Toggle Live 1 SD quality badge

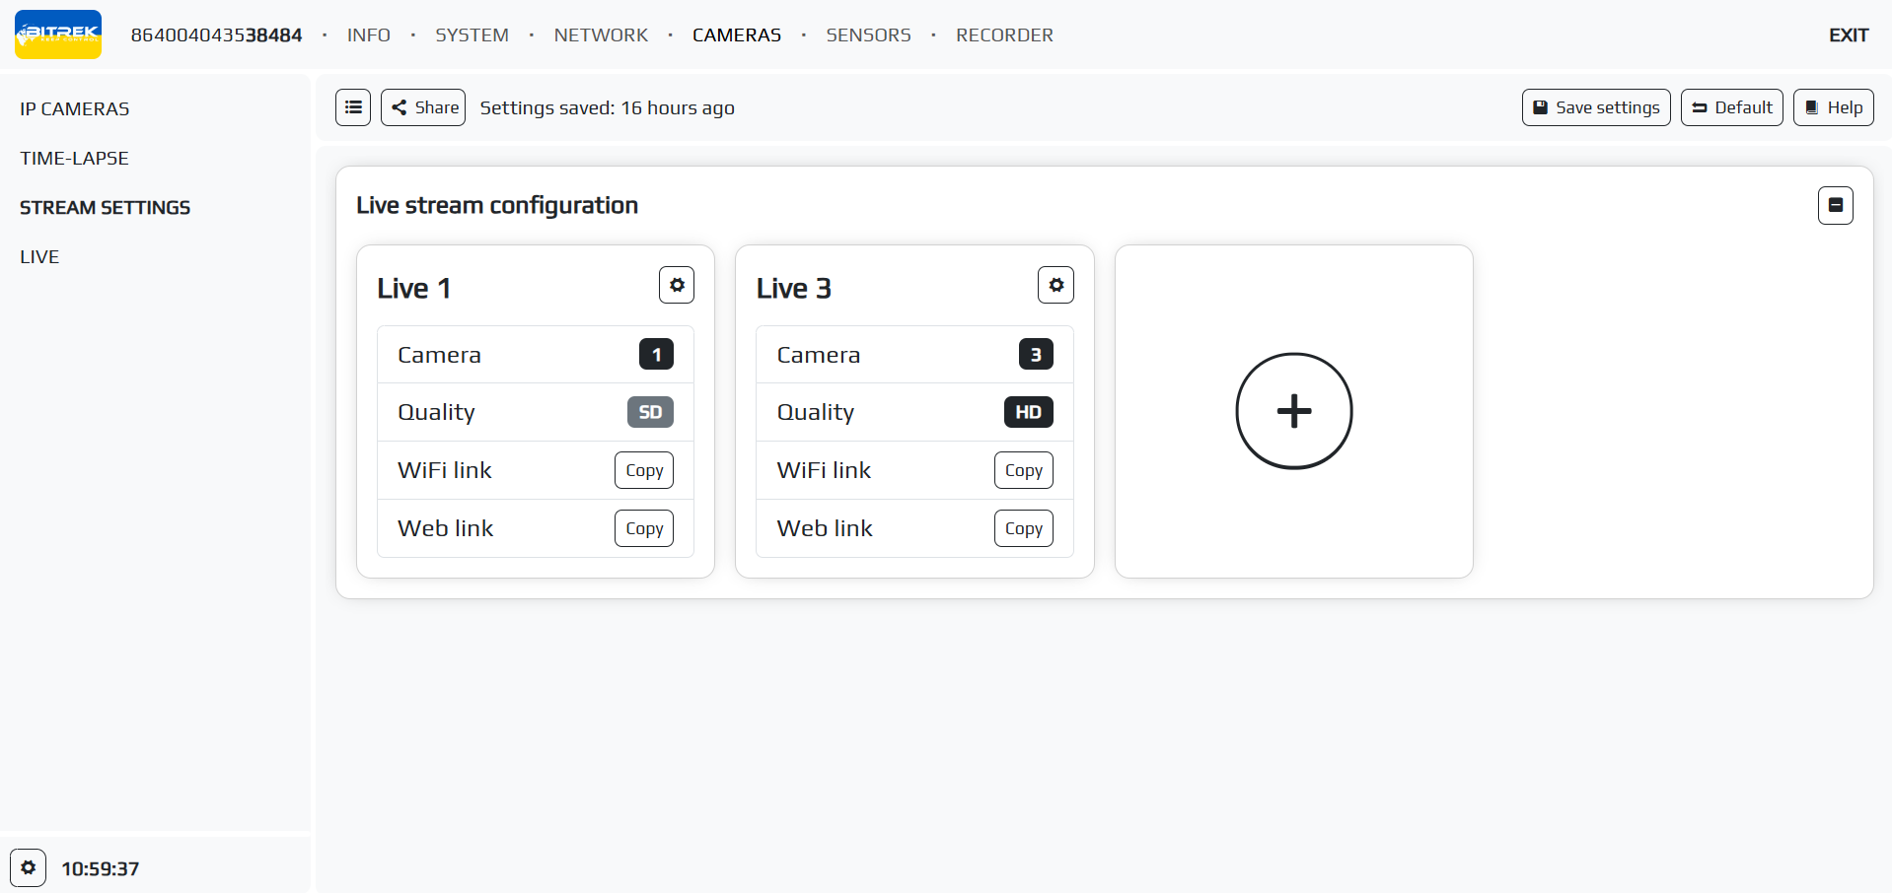(650, 412)
